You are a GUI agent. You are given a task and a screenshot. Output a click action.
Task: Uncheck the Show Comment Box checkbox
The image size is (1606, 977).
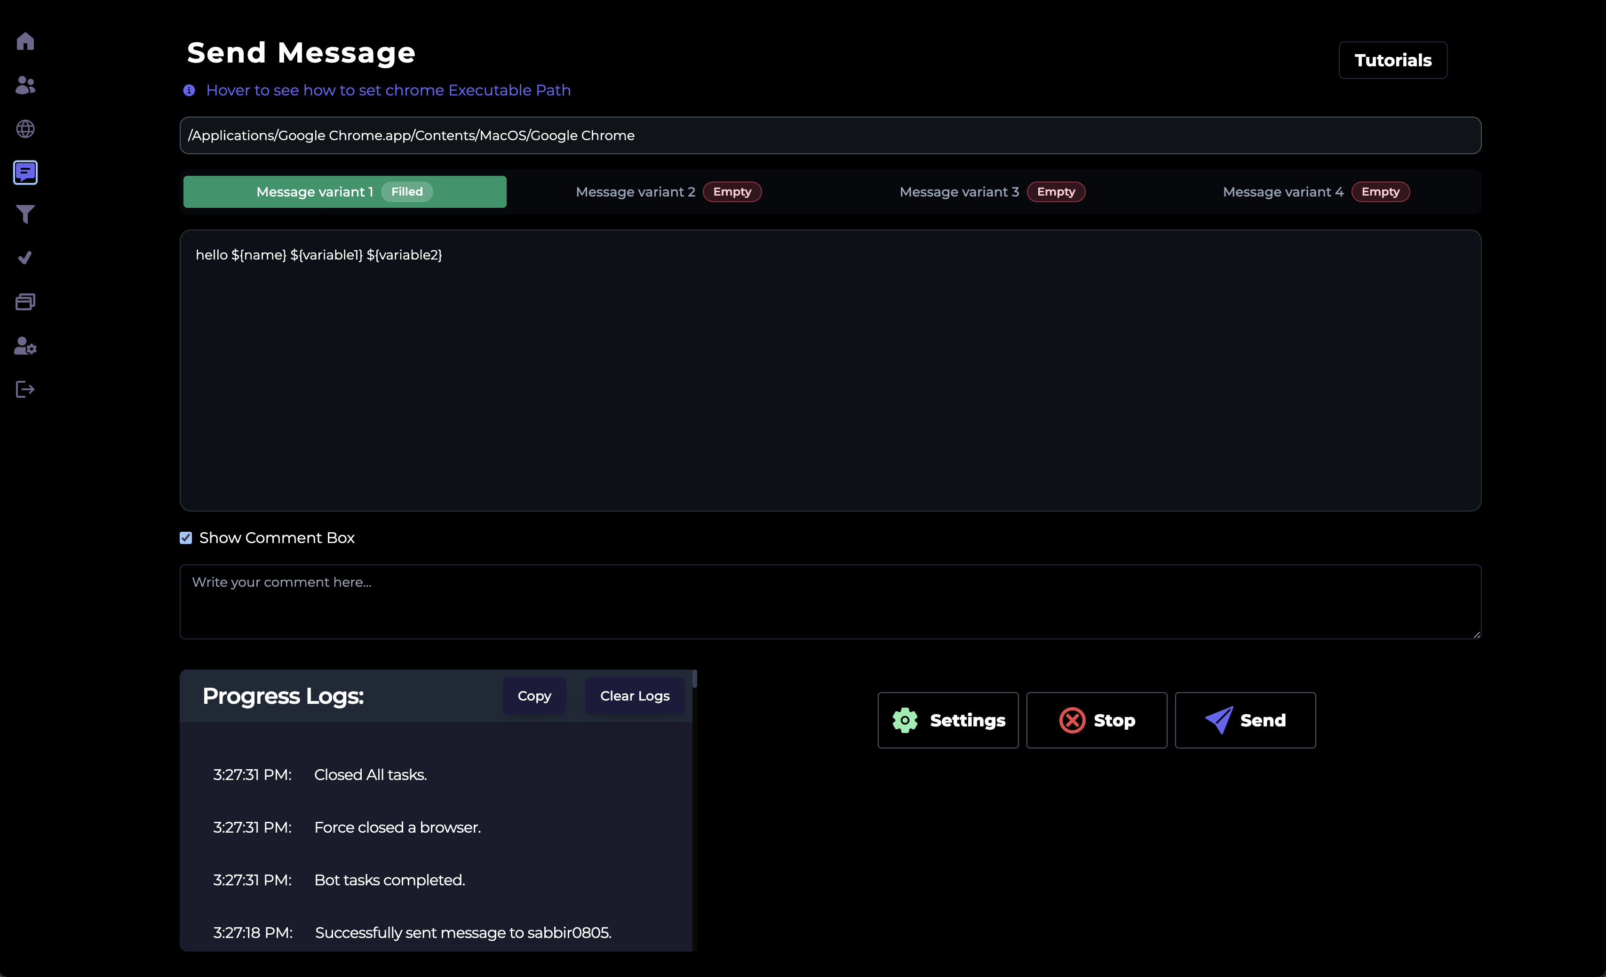coord(186,538)
